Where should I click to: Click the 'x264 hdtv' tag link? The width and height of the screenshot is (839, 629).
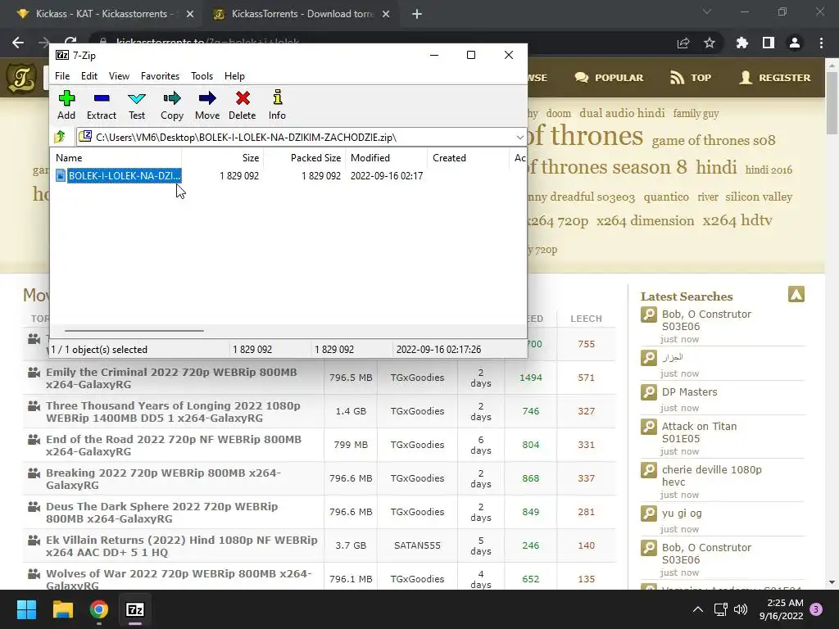(x=737, y=220)
